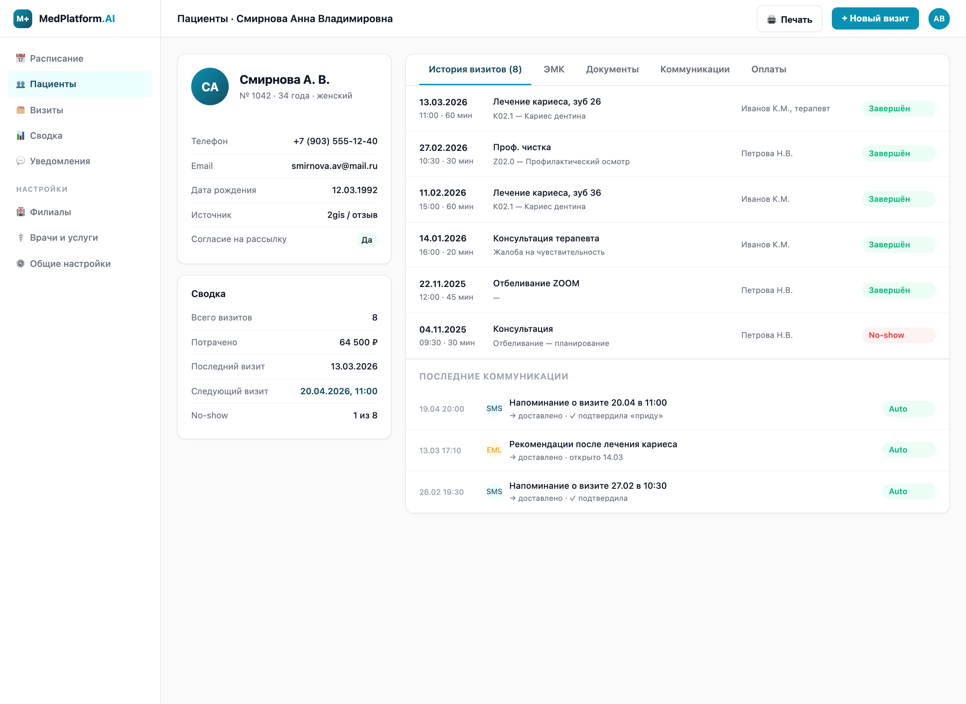Open the Оплаты tab

point(769,69)
